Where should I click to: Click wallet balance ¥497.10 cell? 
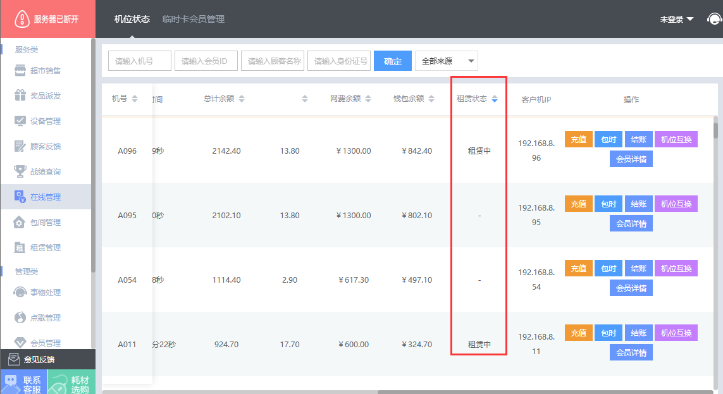pyautogui.click(x=417, y=280)
